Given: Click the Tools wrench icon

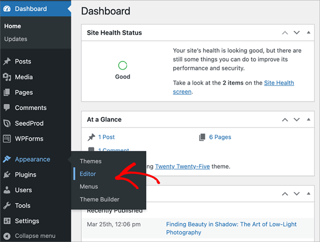Looking at the screenshot, I should 7,205.
